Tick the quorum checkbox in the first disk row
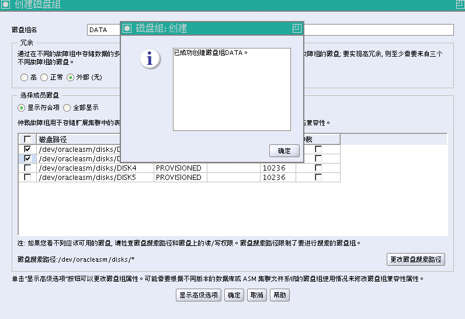Viewport: 465px width, 319px height. (318, 149)
